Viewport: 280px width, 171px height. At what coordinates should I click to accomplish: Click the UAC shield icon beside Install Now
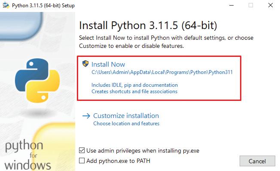[85, 64]
